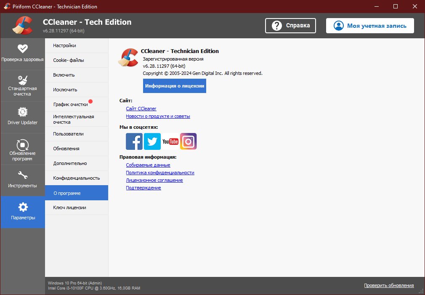Image resolution: width=425 pixels, height=295 pixels.
Task: Open the Обновления tab
Action: [x=77, y=149]
